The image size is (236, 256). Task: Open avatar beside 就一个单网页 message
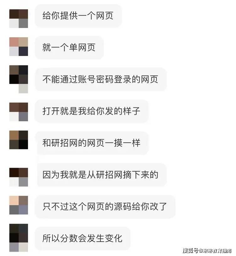tap(19, 47)
